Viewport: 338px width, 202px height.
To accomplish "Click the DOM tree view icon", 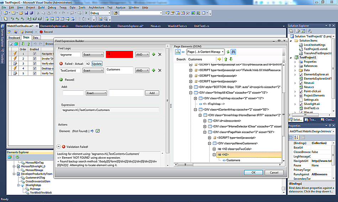I will point(178,52).
